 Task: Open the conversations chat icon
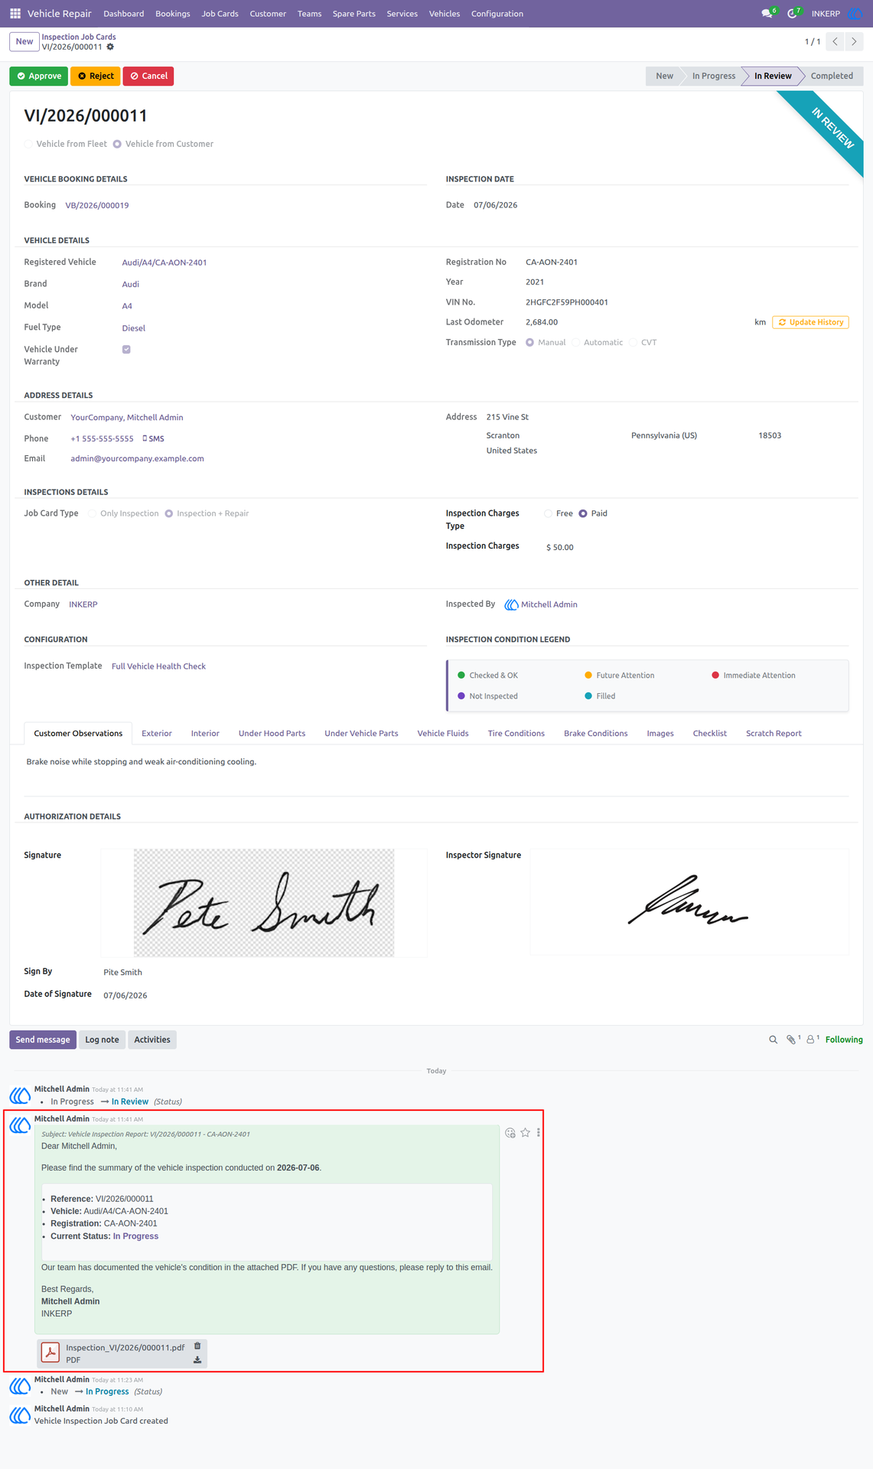click(x=767, y=14)
